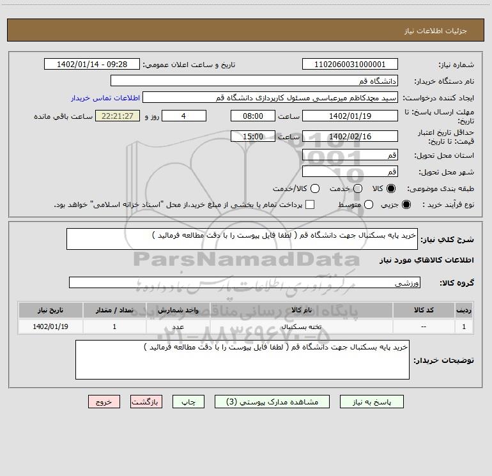Click the چاپ print button

[188, 402]
